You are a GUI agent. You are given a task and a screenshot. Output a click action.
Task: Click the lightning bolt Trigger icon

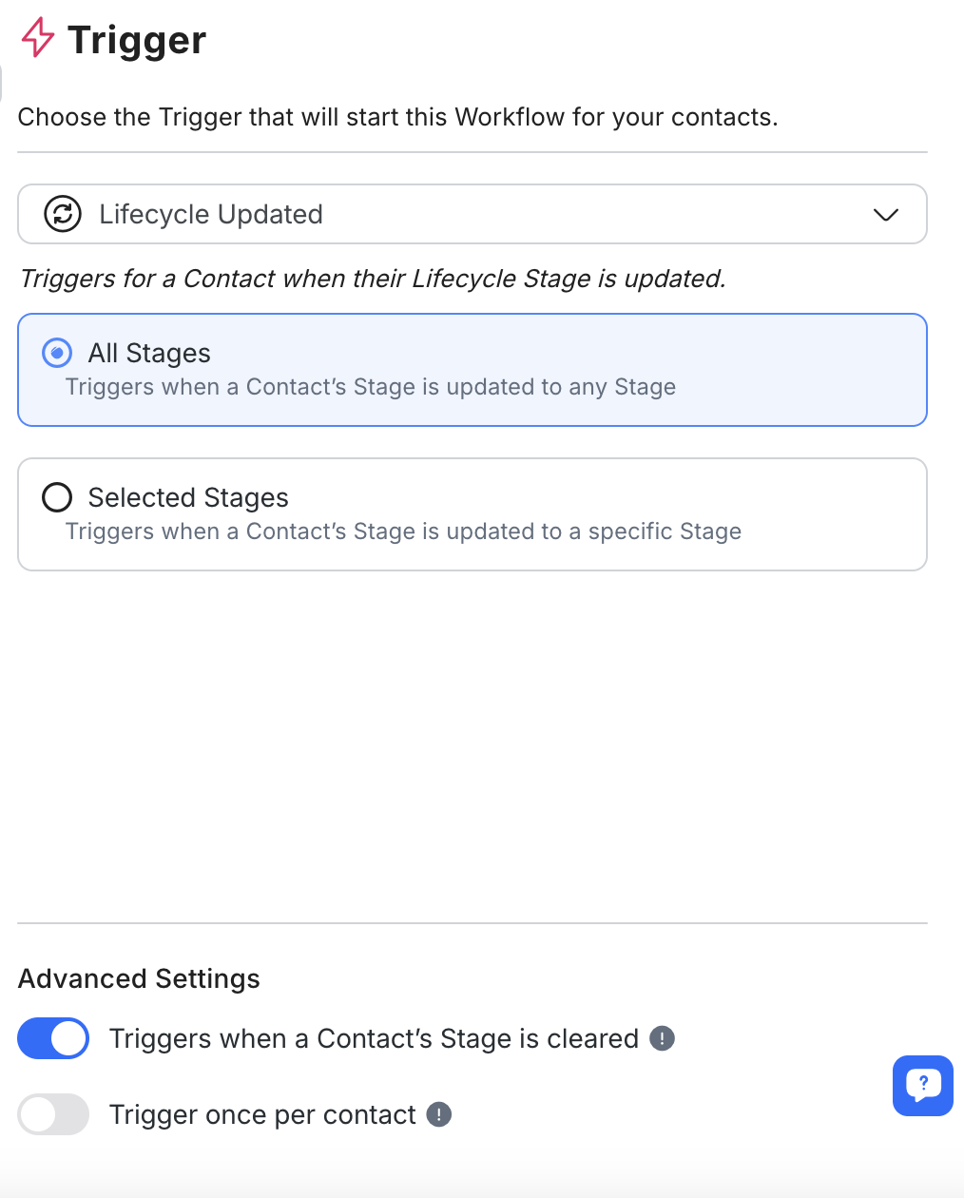pyautogui.click(x=38, y=39)
